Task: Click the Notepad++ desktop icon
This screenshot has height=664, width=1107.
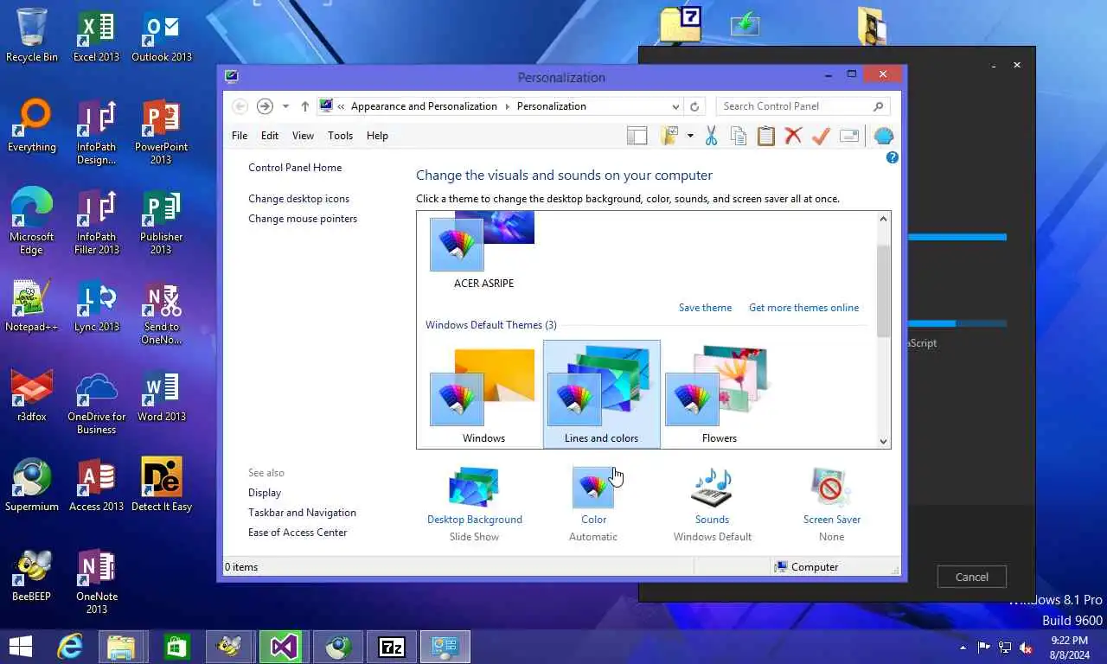Action: 32,306
